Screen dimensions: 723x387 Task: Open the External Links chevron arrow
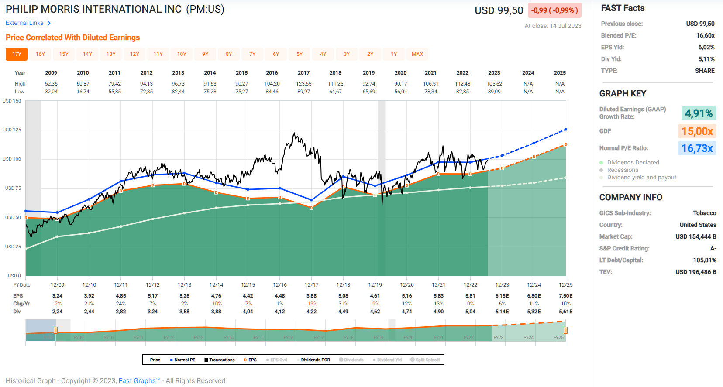coord(49,23)
